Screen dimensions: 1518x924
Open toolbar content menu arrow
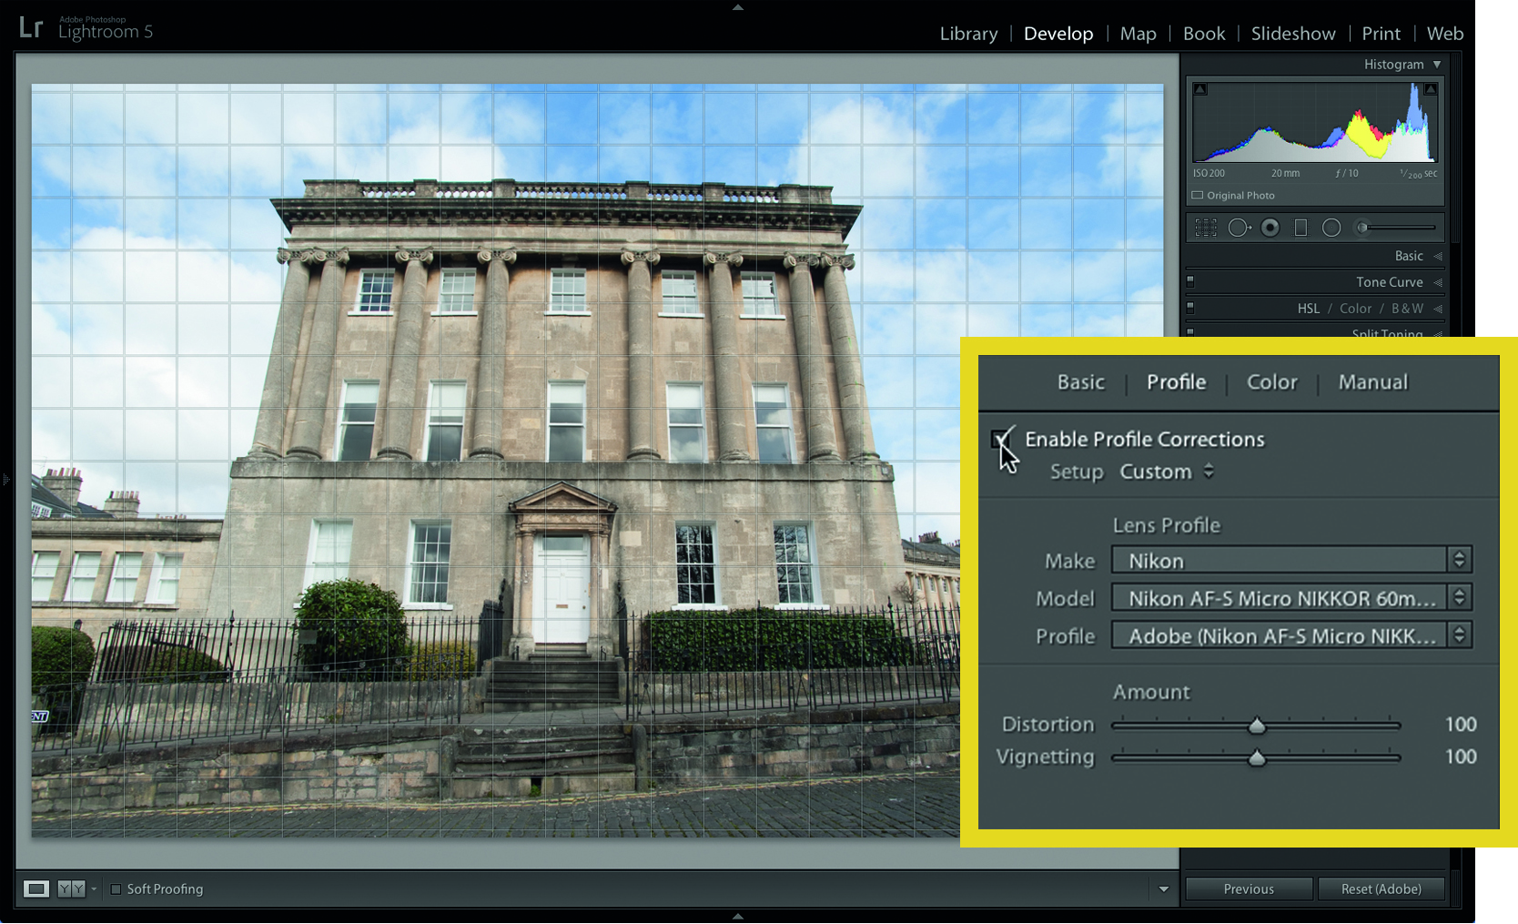click(1163, 889)
